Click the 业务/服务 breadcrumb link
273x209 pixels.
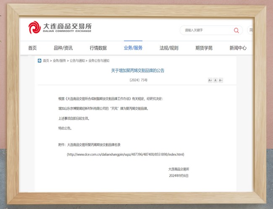59,61
